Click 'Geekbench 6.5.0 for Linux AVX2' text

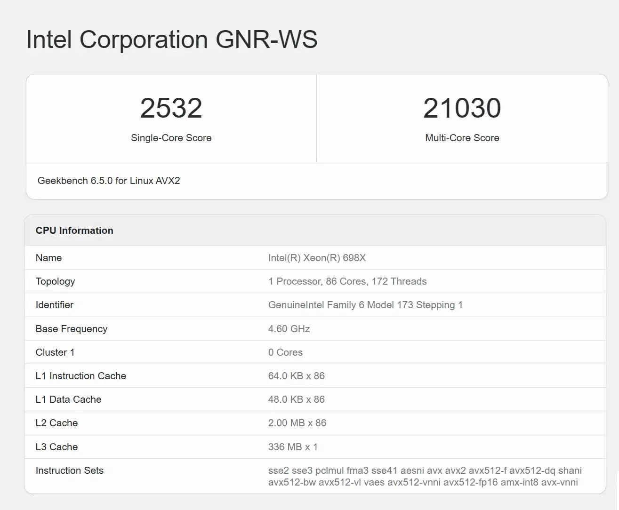(x=109, y=181)
